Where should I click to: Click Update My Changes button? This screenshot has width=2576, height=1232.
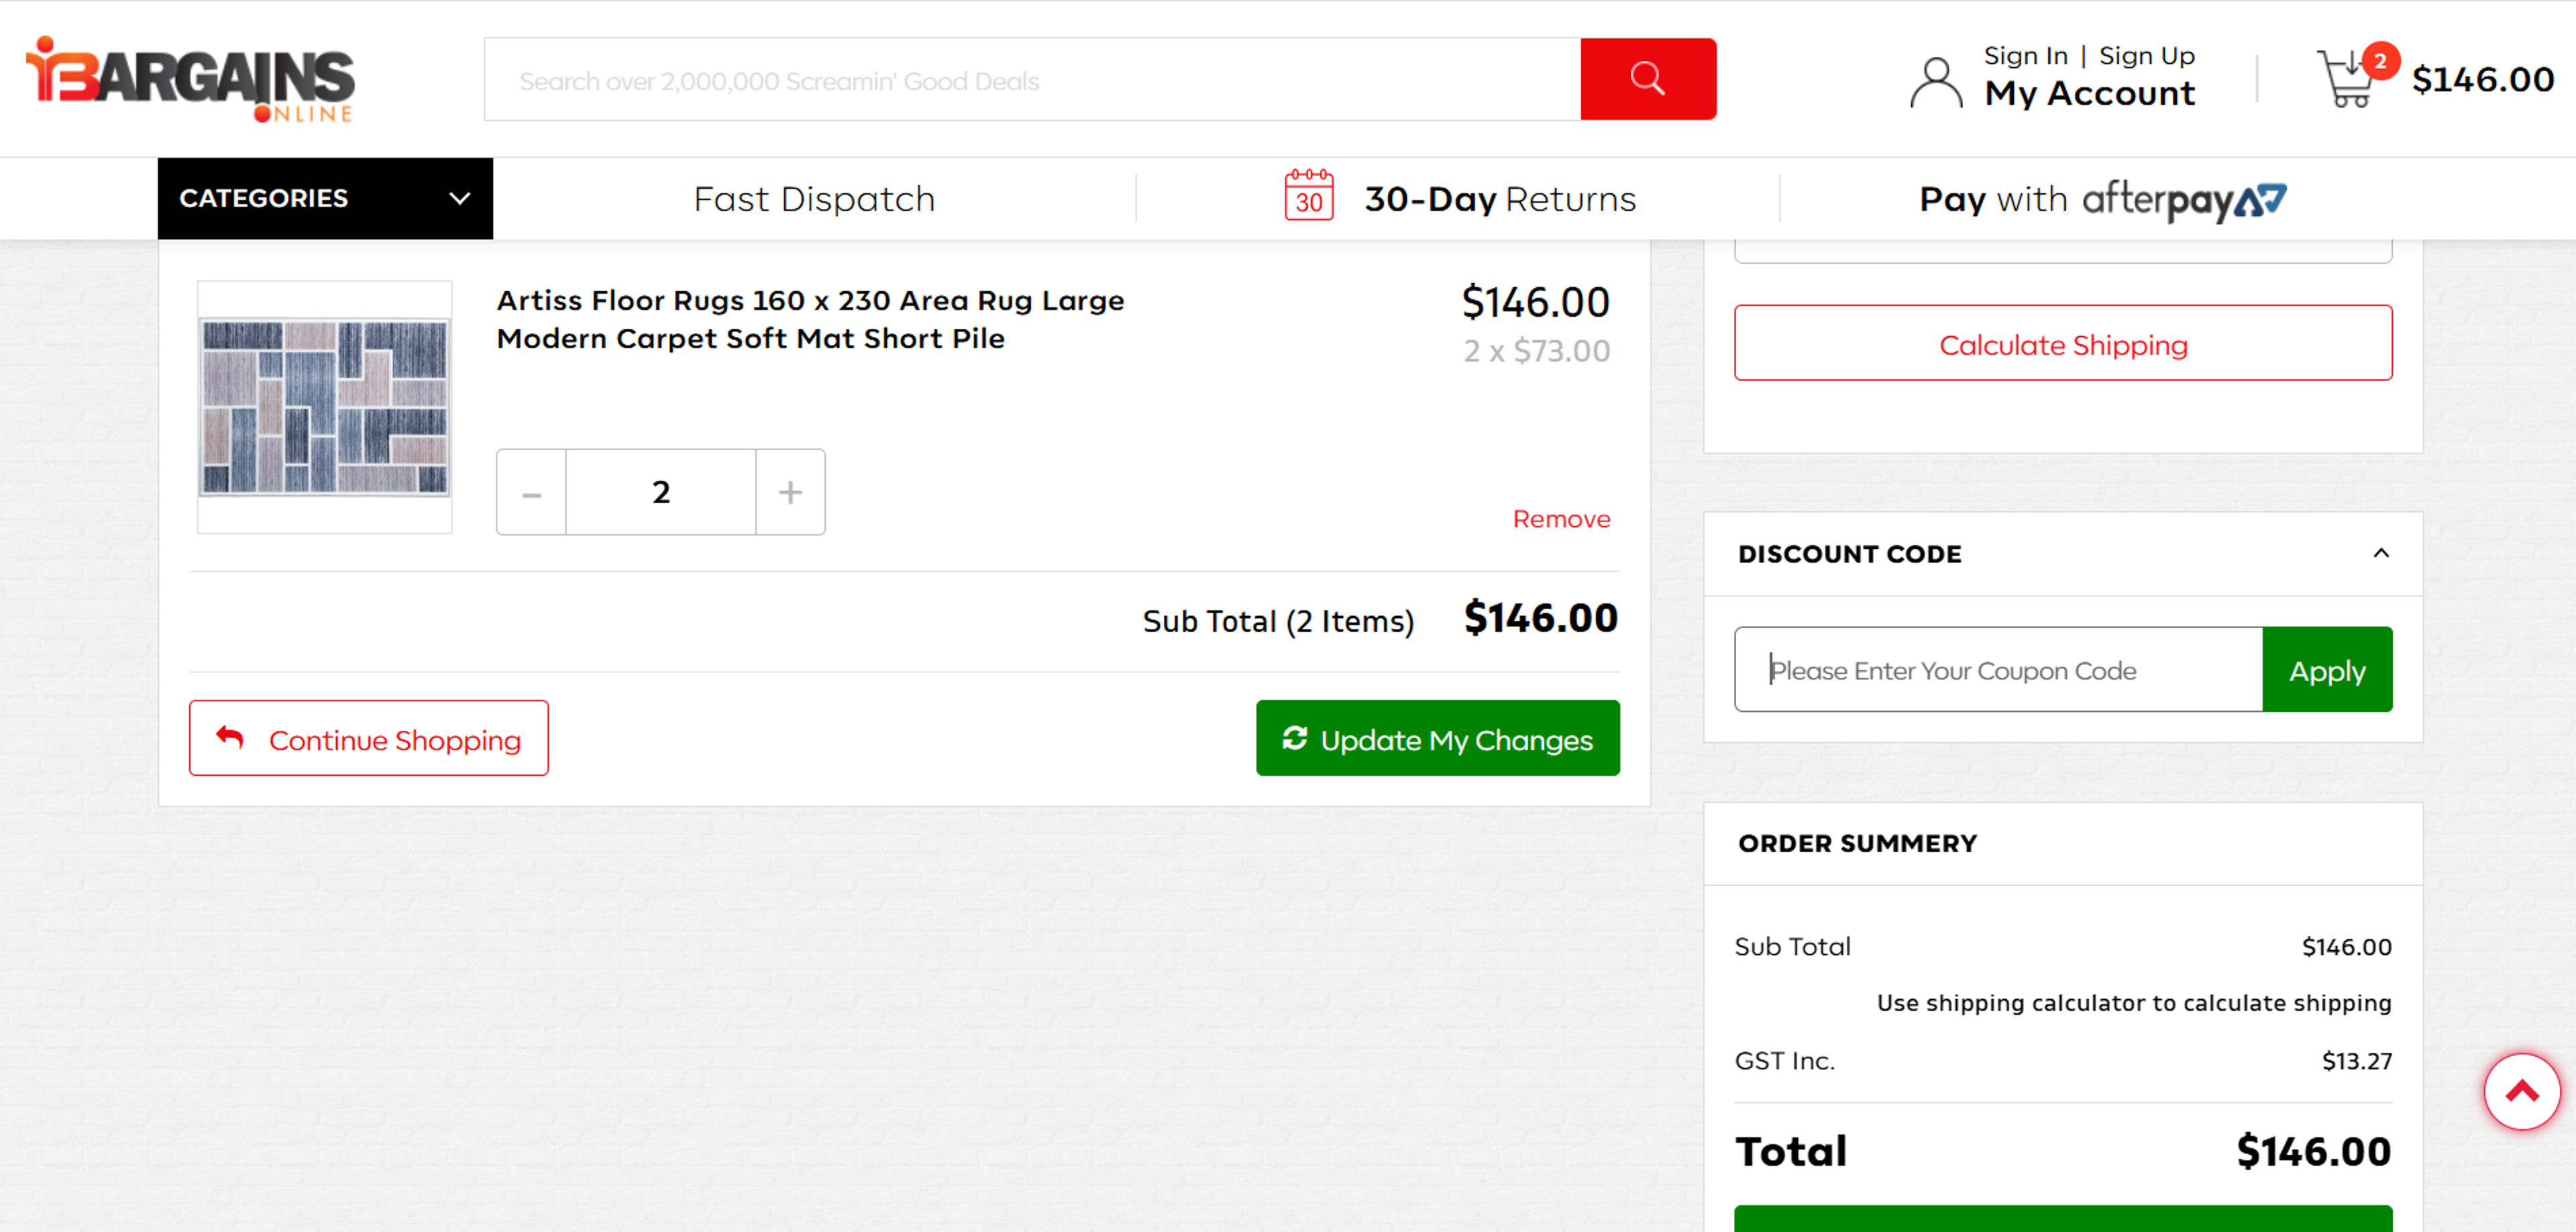(x=1438, y=738)
